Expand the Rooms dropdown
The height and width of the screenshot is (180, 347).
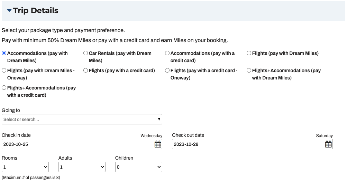[25, 167]
